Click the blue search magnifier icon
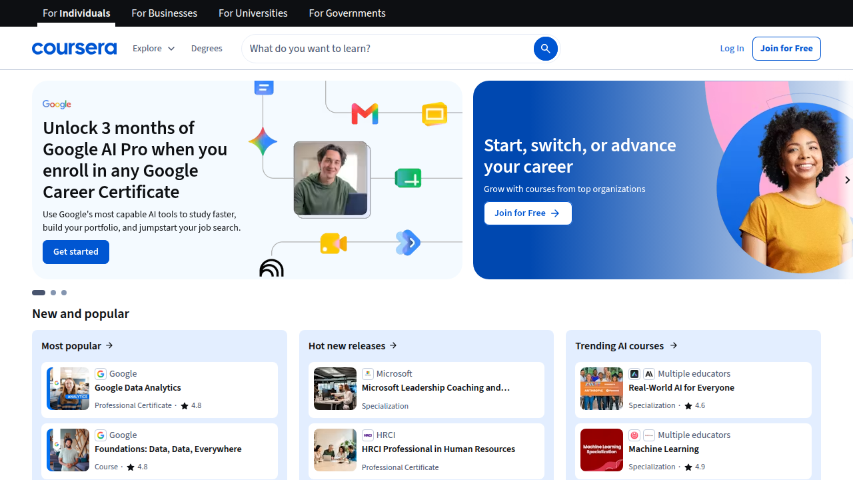 click(545, 49)
